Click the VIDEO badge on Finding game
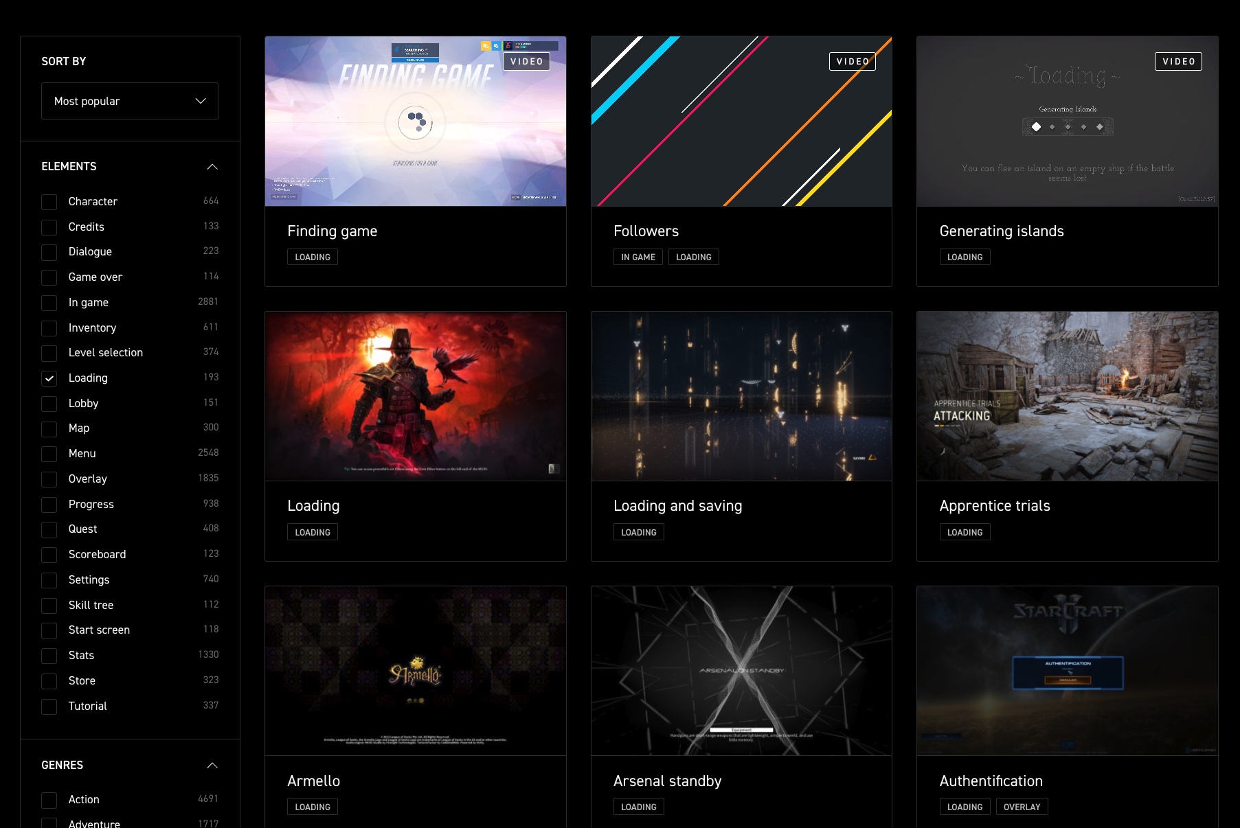Image resolution: width=1240 pixels, height=828 pixels. click(527, 62)
